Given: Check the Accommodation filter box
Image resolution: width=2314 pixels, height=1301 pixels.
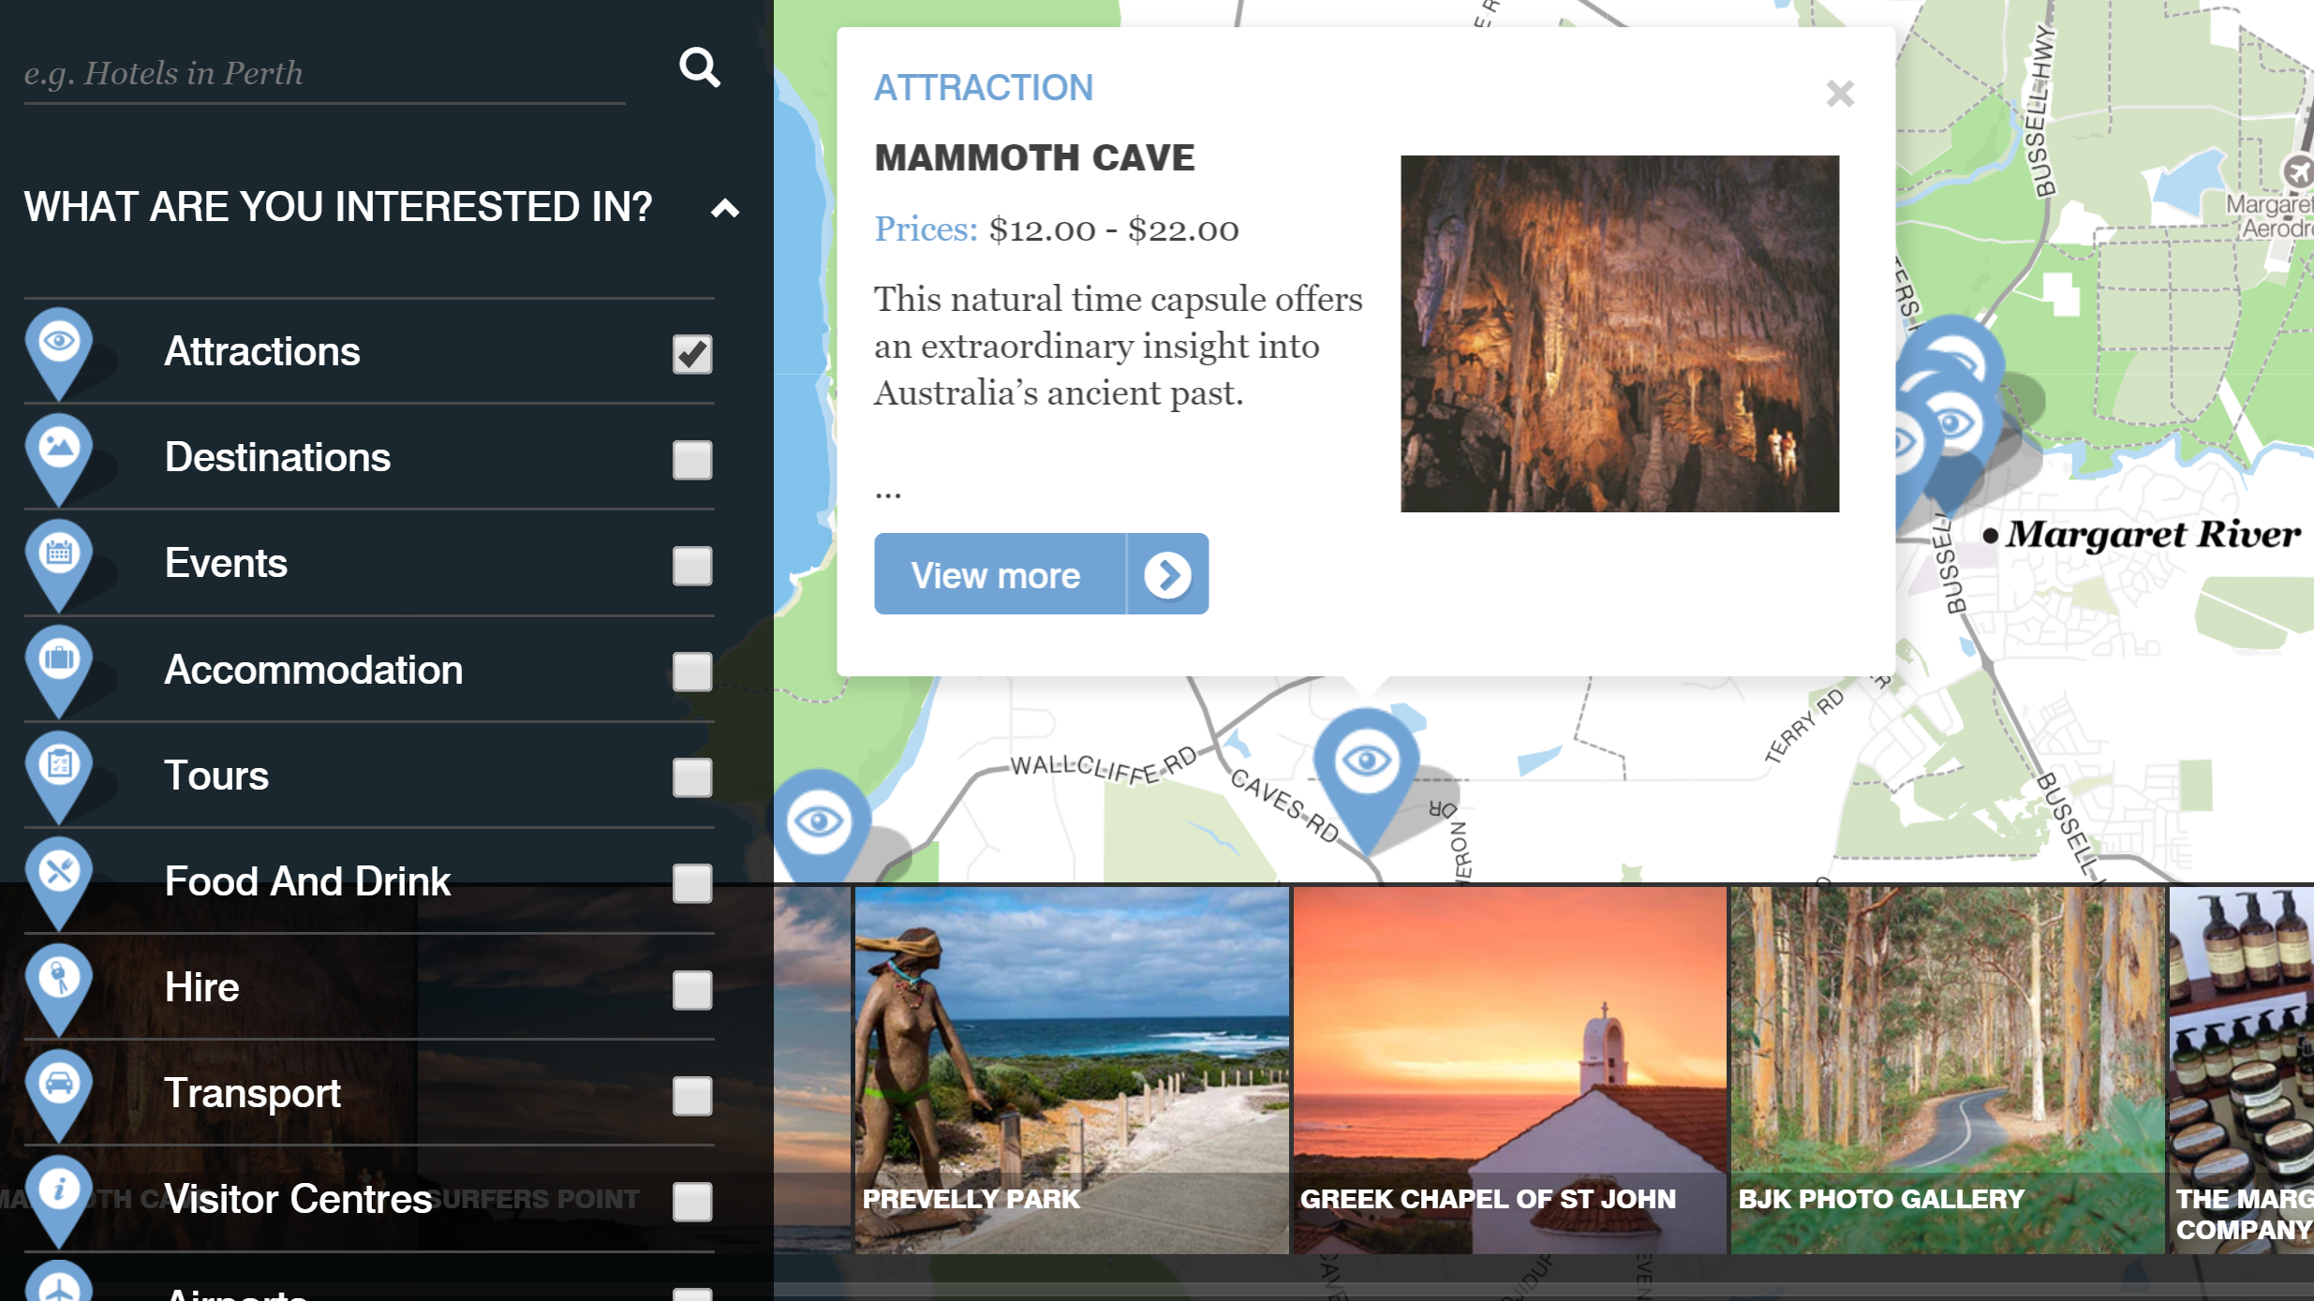Looking at the screenshot, I should coord(692,672).
